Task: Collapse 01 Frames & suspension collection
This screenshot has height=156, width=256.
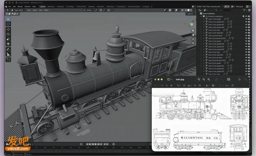Action: (x=201, y=16)
